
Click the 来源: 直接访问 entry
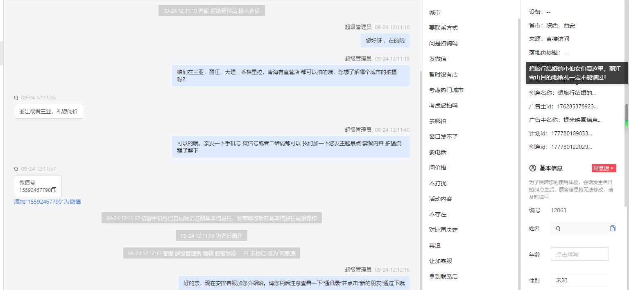[549, 39]
